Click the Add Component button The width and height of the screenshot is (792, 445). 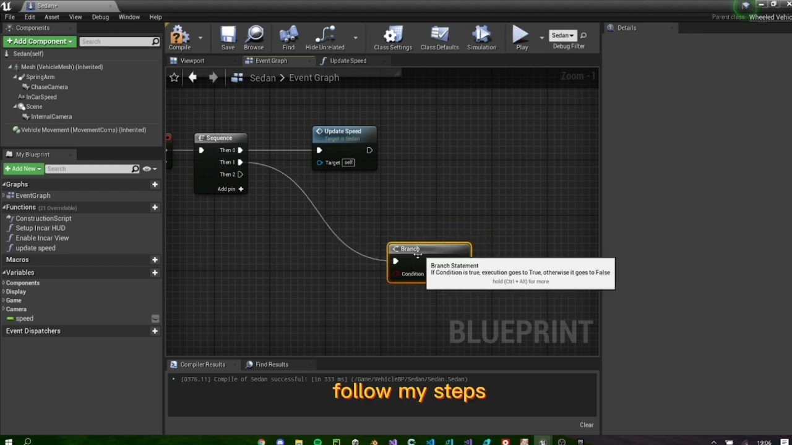40,41
